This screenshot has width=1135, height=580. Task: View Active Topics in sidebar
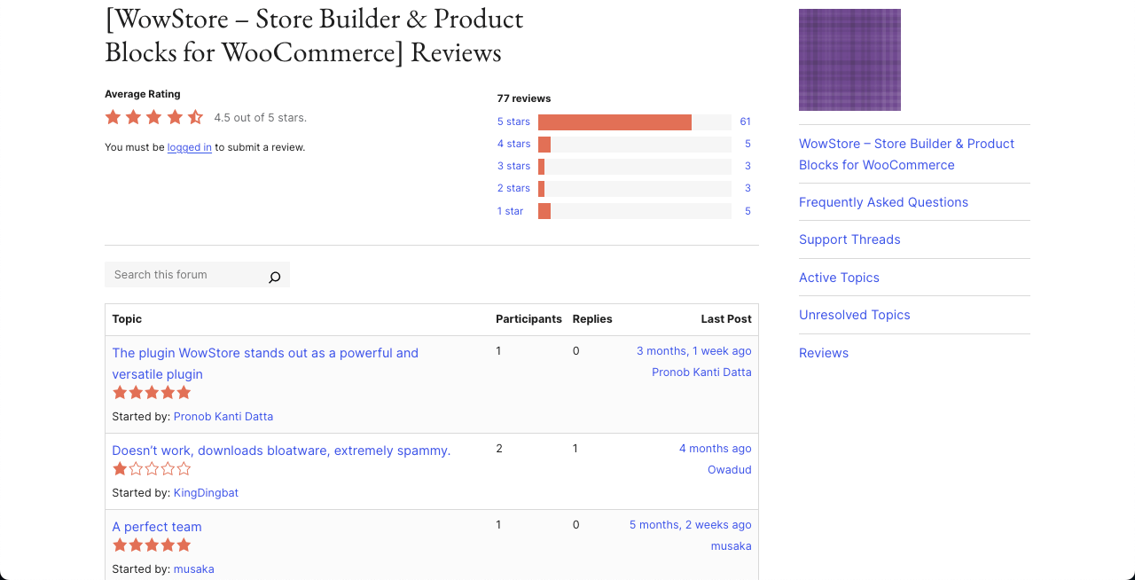click(x=839, y=278)
